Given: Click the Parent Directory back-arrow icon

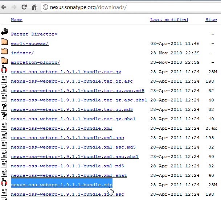Looking at the screenshot, I should (4, 32).
